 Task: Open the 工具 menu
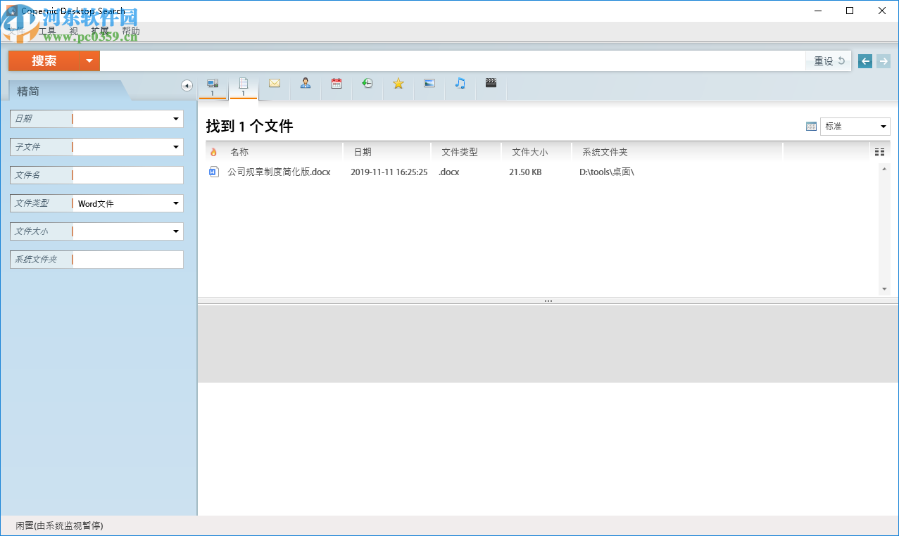click(x=46, y=31)
